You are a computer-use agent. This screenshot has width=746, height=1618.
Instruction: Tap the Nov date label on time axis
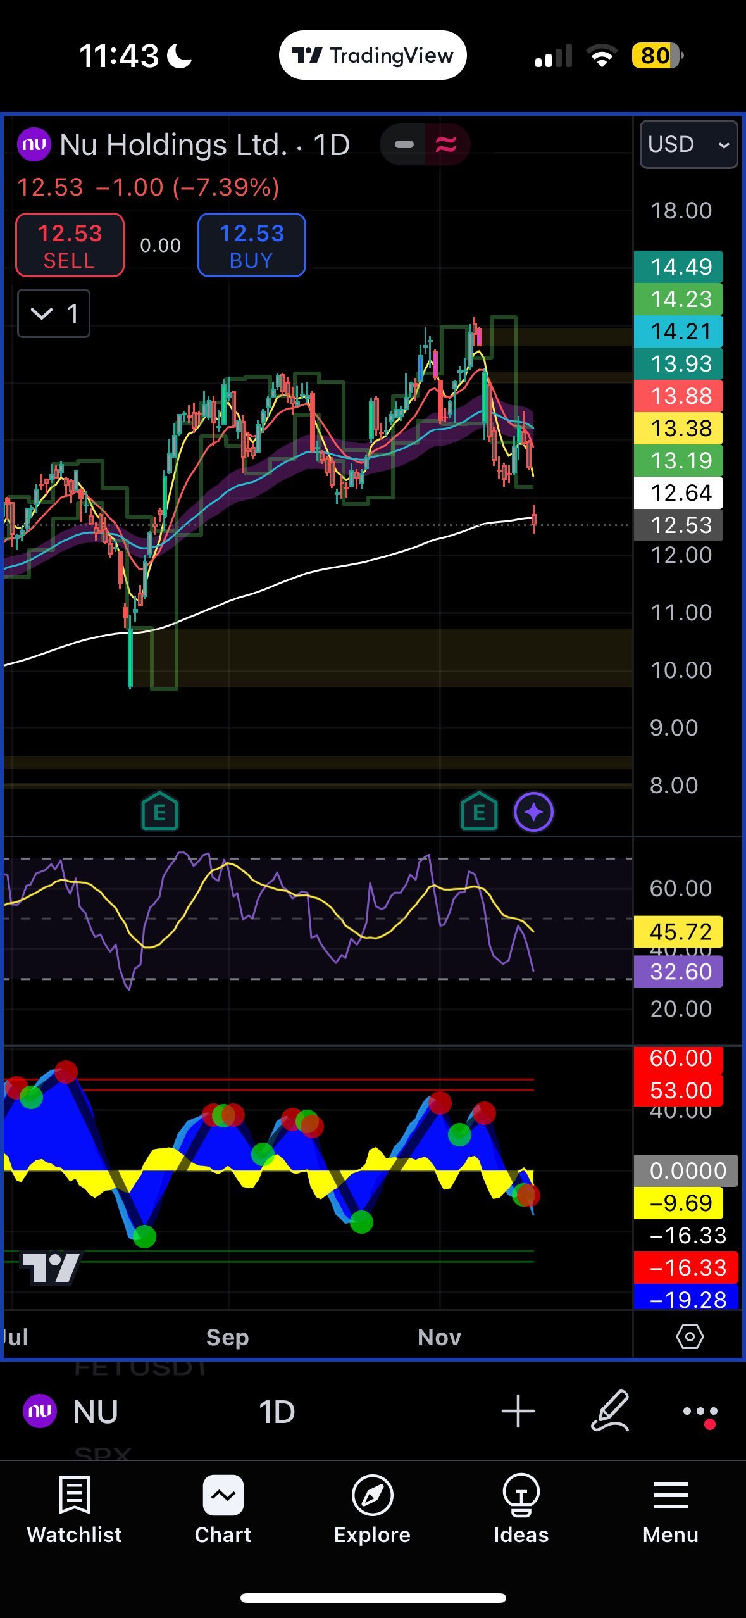[439, 1337]
